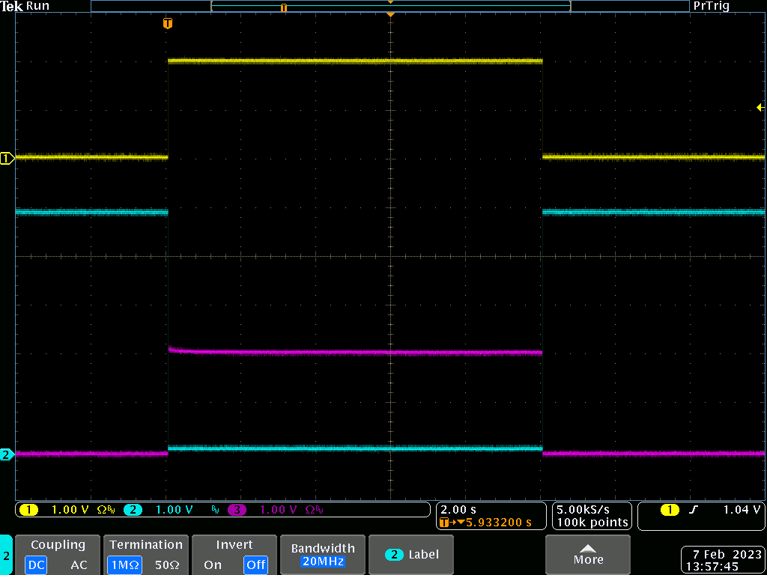Click the yellow channel 1 ground reference marker
The height and width of the screenshot is (575, 767).
point(7,158)
